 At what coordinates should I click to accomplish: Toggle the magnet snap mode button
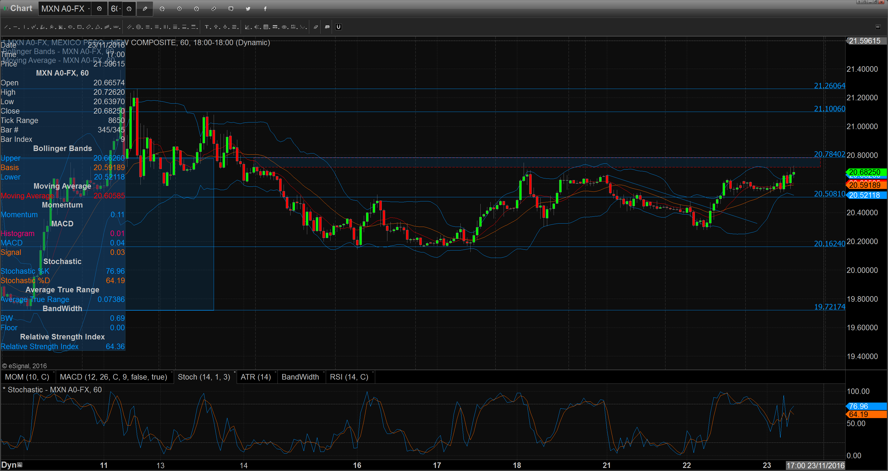pos(339,27)
